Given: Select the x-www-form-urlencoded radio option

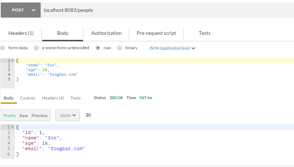Looking at the screenshot, I should coord(36,48).
